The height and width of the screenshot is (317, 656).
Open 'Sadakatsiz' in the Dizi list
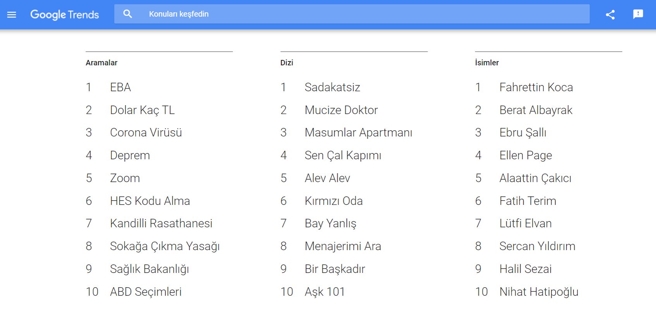332,87
